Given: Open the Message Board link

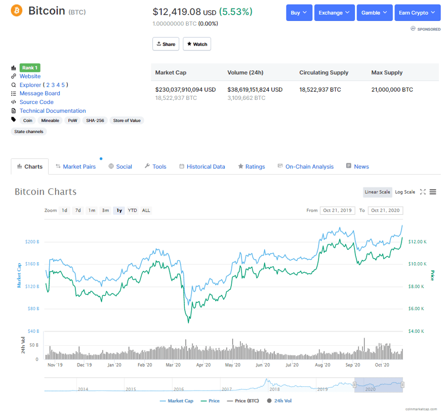Looking at the screenshot, I should pyautogui.click(x=40, y=93).
